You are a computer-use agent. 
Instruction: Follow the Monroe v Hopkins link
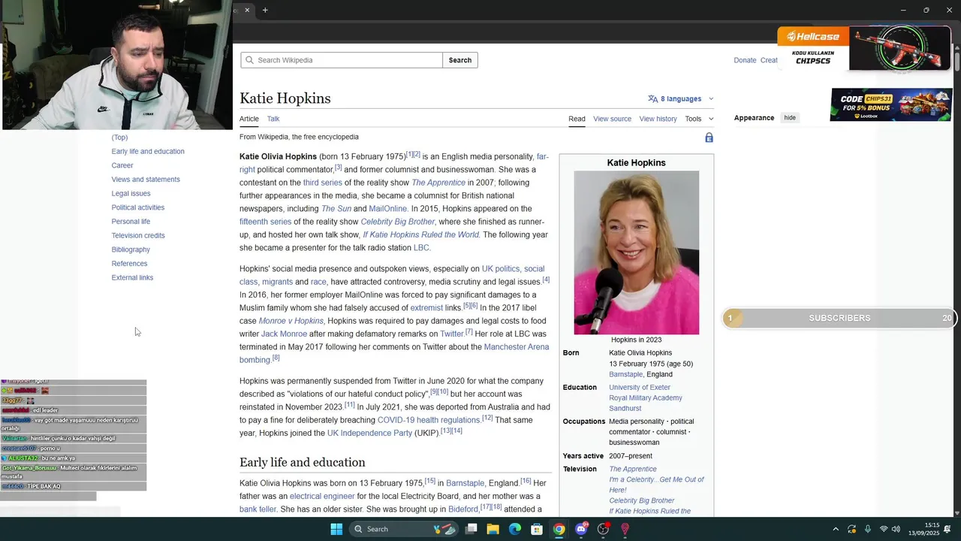pyautogui.click(x=291, y=321)
